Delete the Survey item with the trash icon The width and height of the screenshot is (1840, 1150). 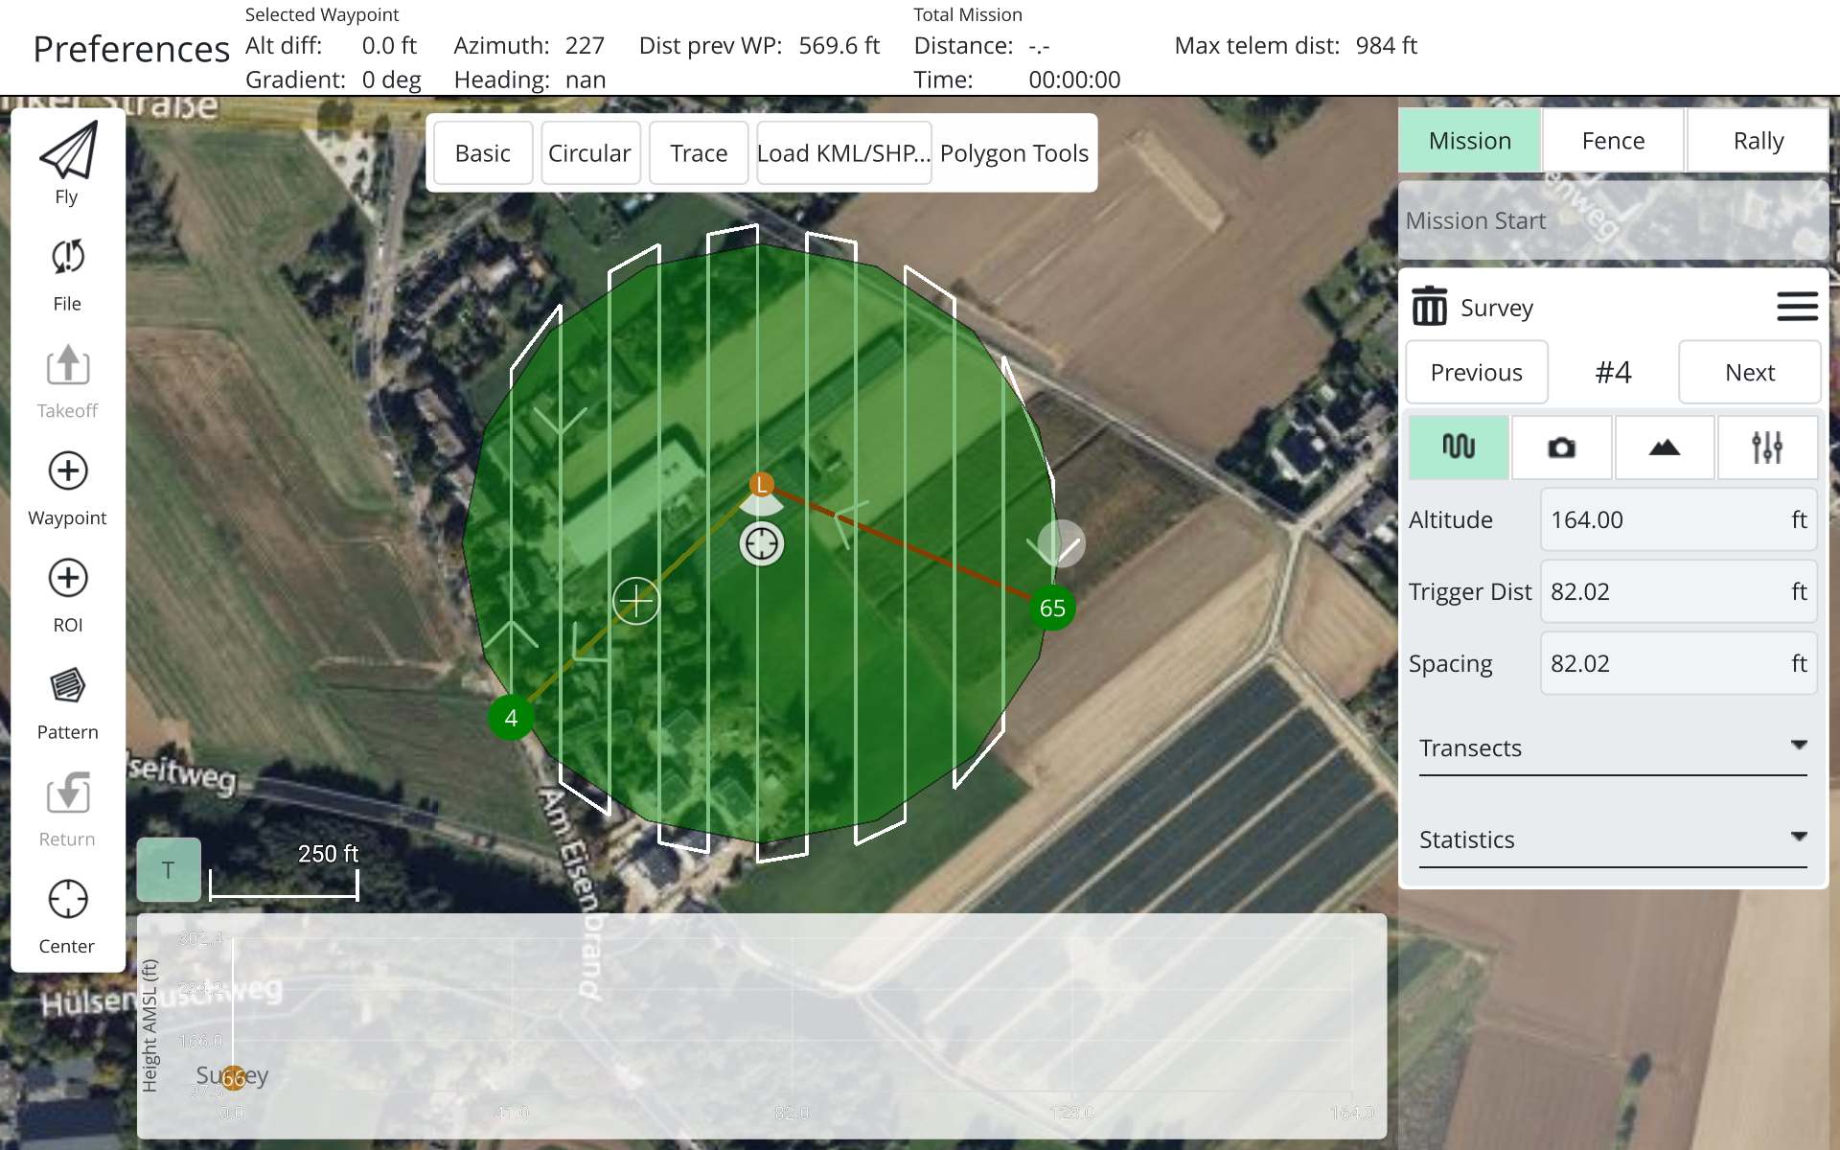point(1429,307)
